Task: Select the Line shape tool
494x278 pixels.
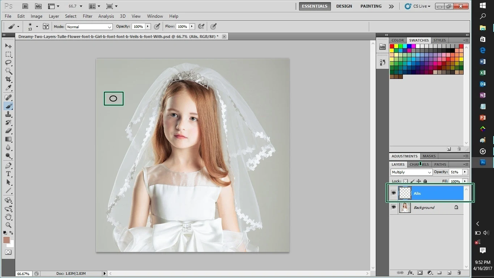Action: [8, 191]
